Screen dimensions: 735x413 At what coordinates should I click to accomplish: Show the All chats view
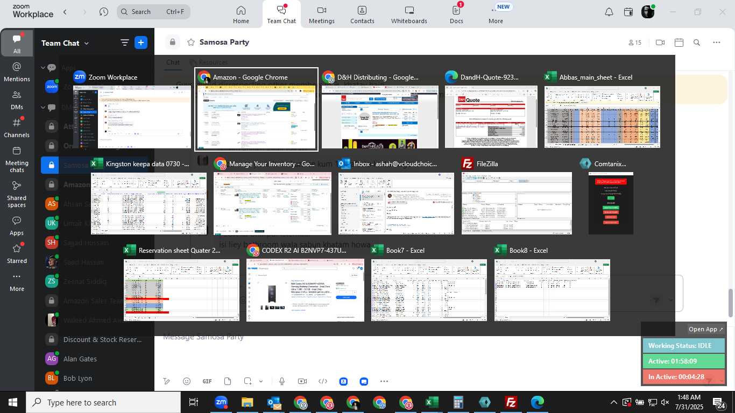(x=17, y=44)
